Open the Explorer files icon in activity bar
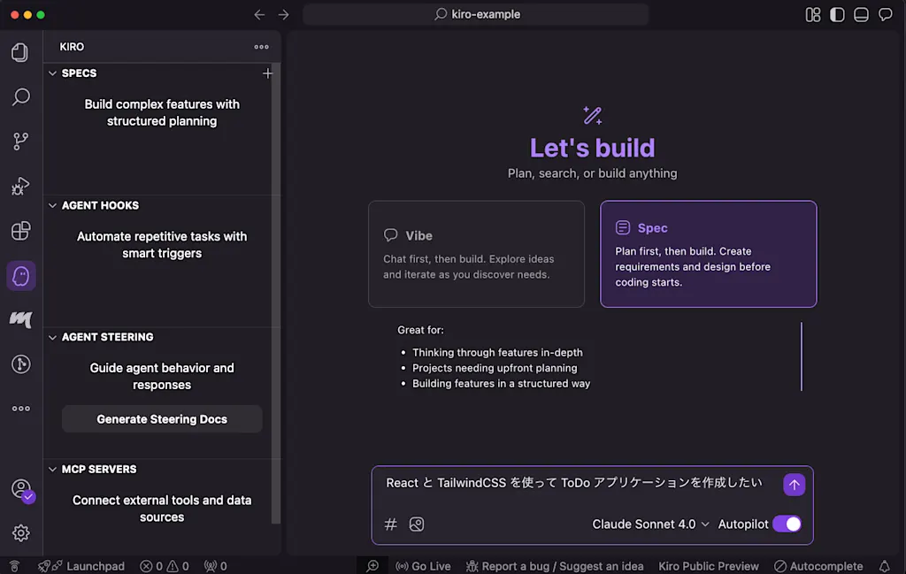 click(20, 52)
